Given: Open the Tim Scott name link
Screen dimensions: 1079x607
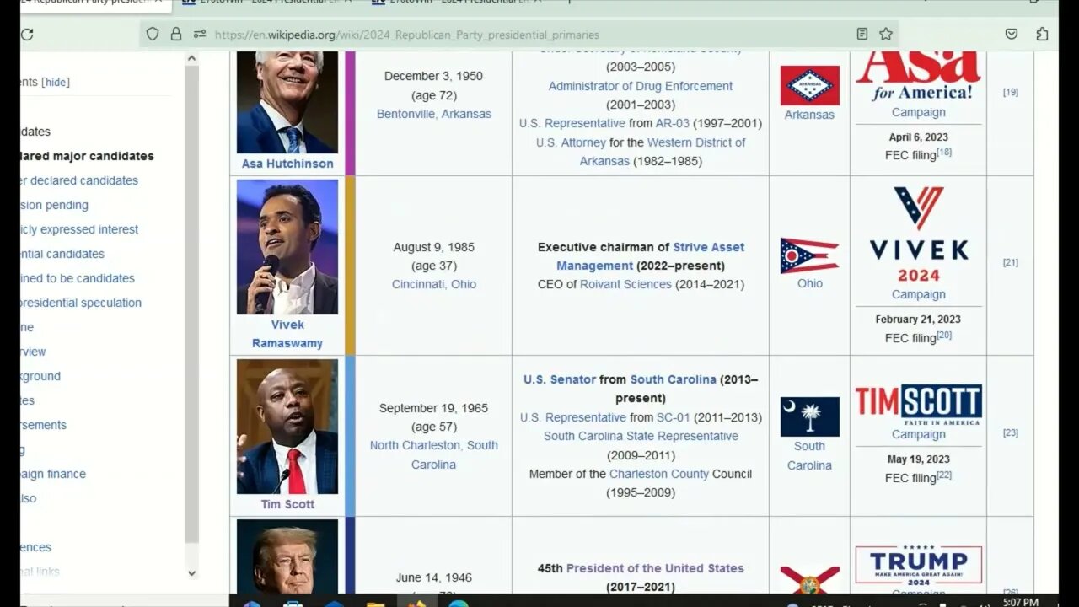Looking at the screenshot, I should 287,504.
